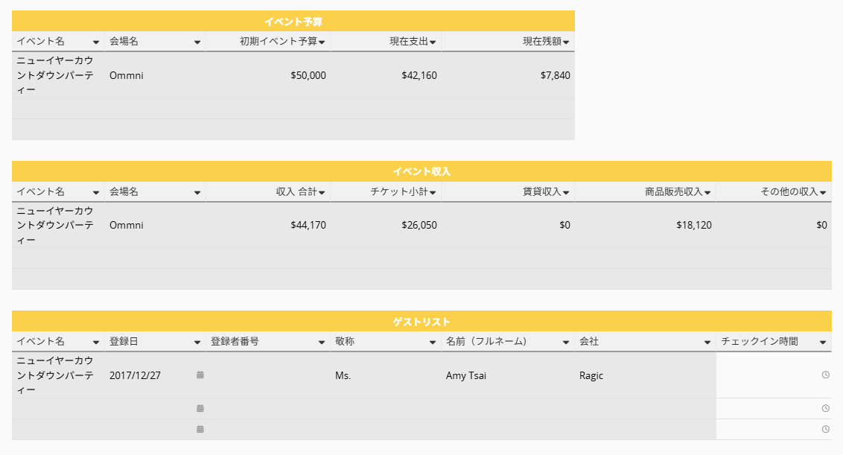843x455 pixels.
Task: Click empty check-in time field for Amy Tsai
Action: [x=774, y=375]
